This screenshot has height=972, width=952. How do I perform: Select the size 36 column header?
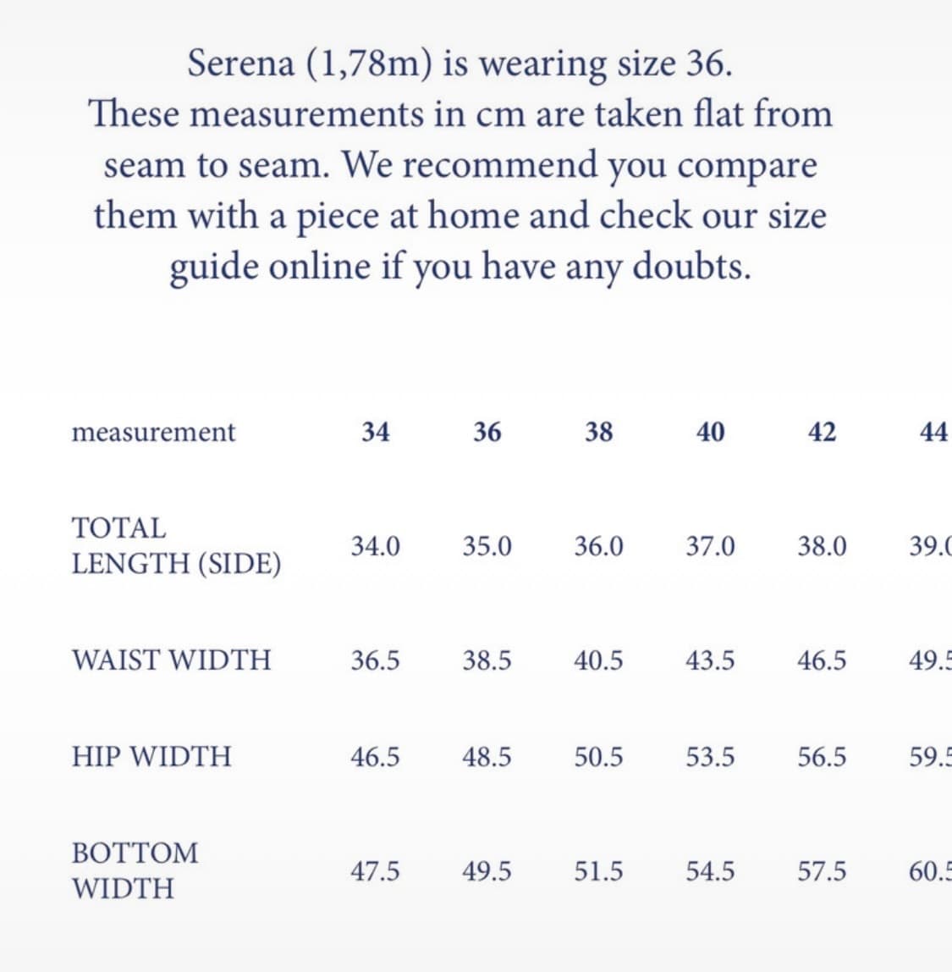(x=487, y=432)
